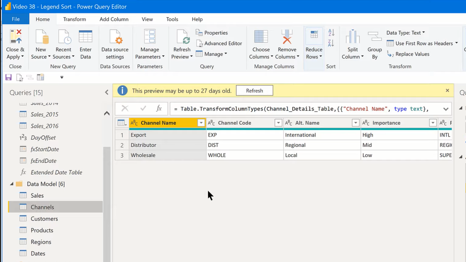This screenshot has height=262, width=466.
Task: Open the Data Type: Text dropdown
Action: point(406,33)
